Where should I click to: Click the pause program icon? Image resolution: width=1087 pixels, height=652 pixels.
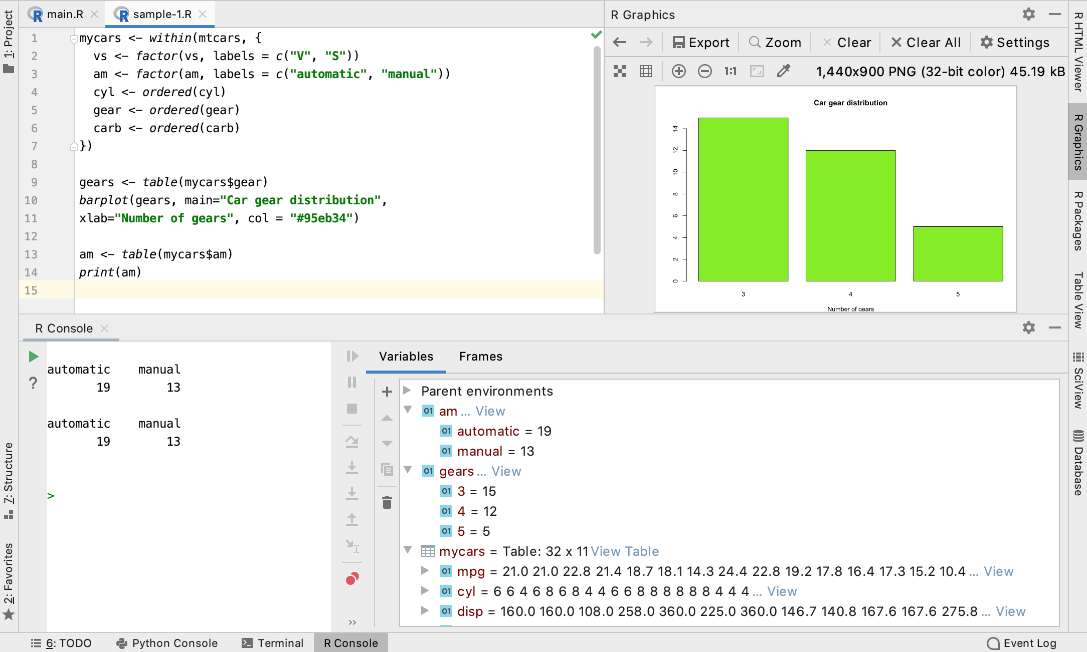coord(352,382)
